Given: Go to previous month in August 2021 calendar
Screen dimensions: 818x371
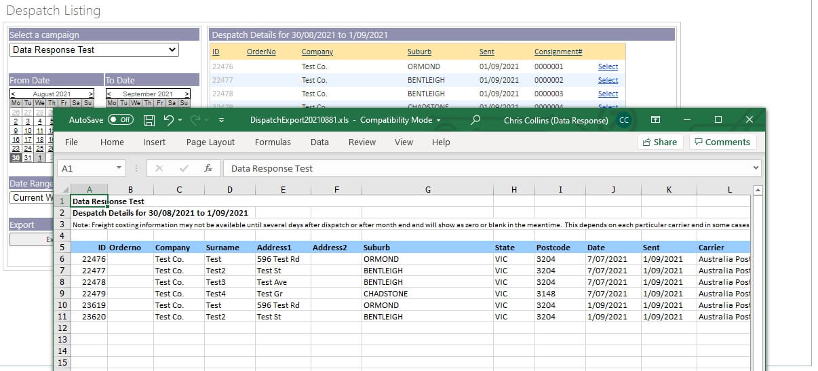Looking at the screenshot, I should coord(13,94).
